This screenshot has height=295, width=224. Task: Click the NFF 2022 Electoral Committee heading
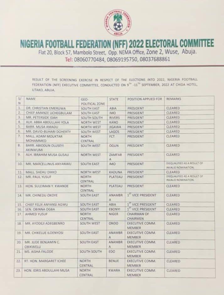coord(117,43)
